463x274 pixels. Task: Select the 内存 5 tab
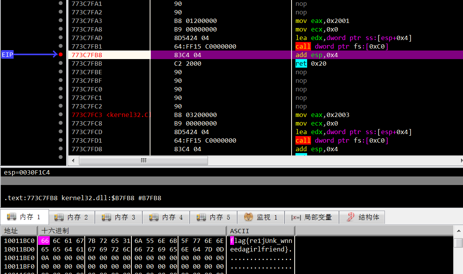[x=213, y=217]
